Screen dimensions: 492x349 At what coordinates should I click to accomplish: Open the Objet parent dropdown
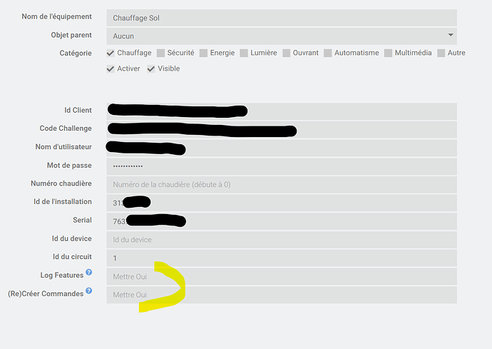click(x=282, y=36)
